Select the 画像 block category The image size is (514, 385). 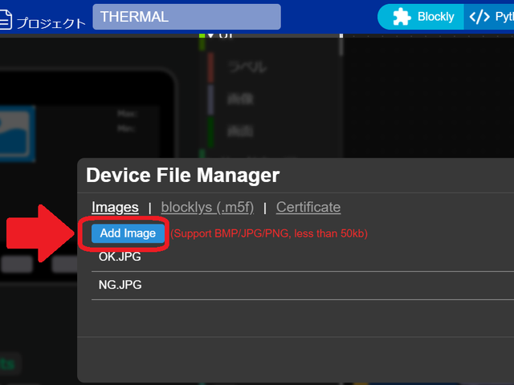pos(243,99)
